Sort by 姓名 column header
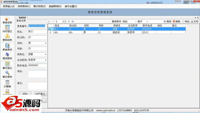This screenshot has height=113, width=200. 61,25
